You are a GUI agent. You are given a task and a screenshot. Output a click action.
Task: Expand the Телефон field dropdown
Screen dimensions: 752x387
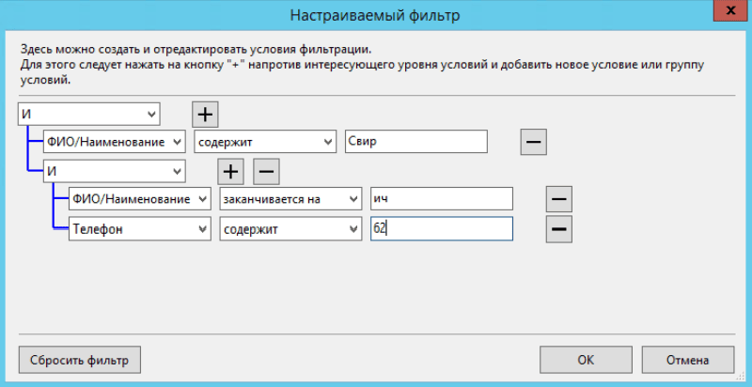(140, 228)
